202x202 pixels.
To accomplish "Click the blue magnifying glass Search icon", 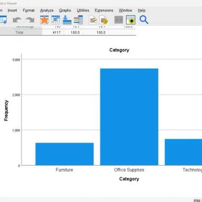I will tap(144, 20).
